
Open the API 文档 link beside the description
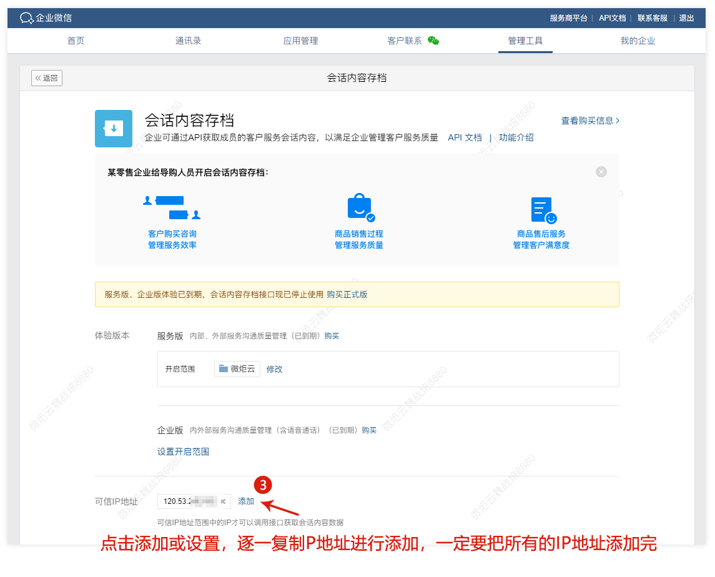click(465, 137)
